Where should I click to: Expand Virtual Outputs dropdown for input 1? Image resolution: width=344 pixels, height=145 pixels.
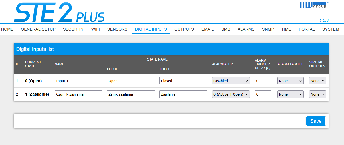click(317, 81)
